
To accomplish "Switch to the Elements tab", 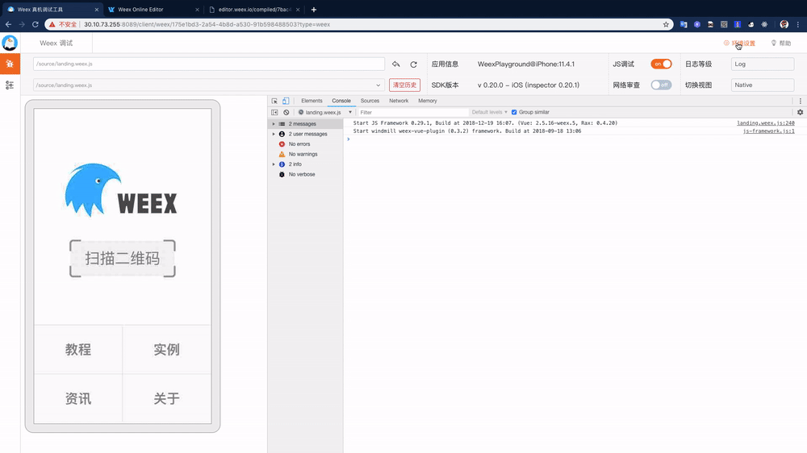I will point(312,101).
